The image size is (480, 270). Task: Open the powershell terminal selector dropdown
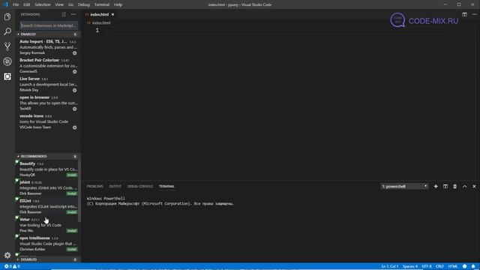click(x=404, y=187)
